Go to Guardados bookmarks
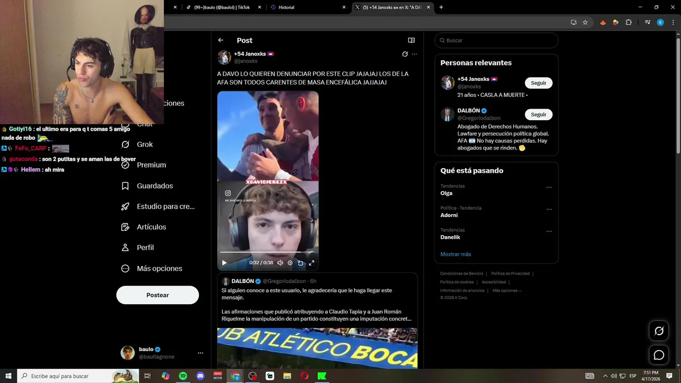 click(x=147, y=186)
